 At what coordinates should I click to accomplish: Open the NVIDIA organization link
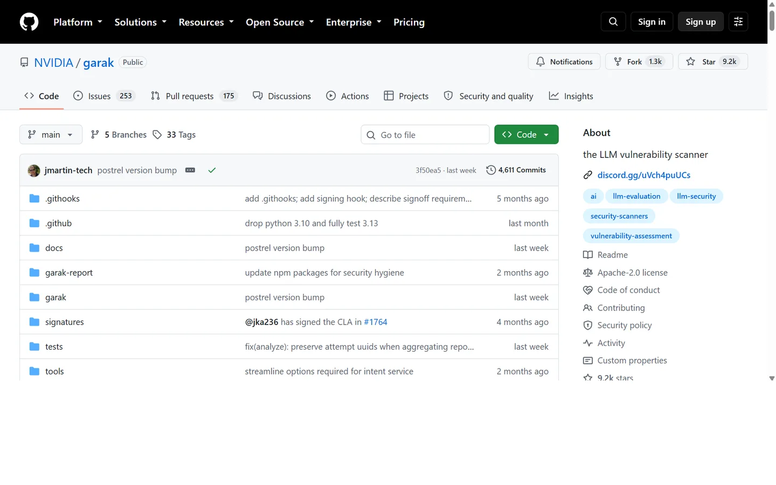point(53,63)
